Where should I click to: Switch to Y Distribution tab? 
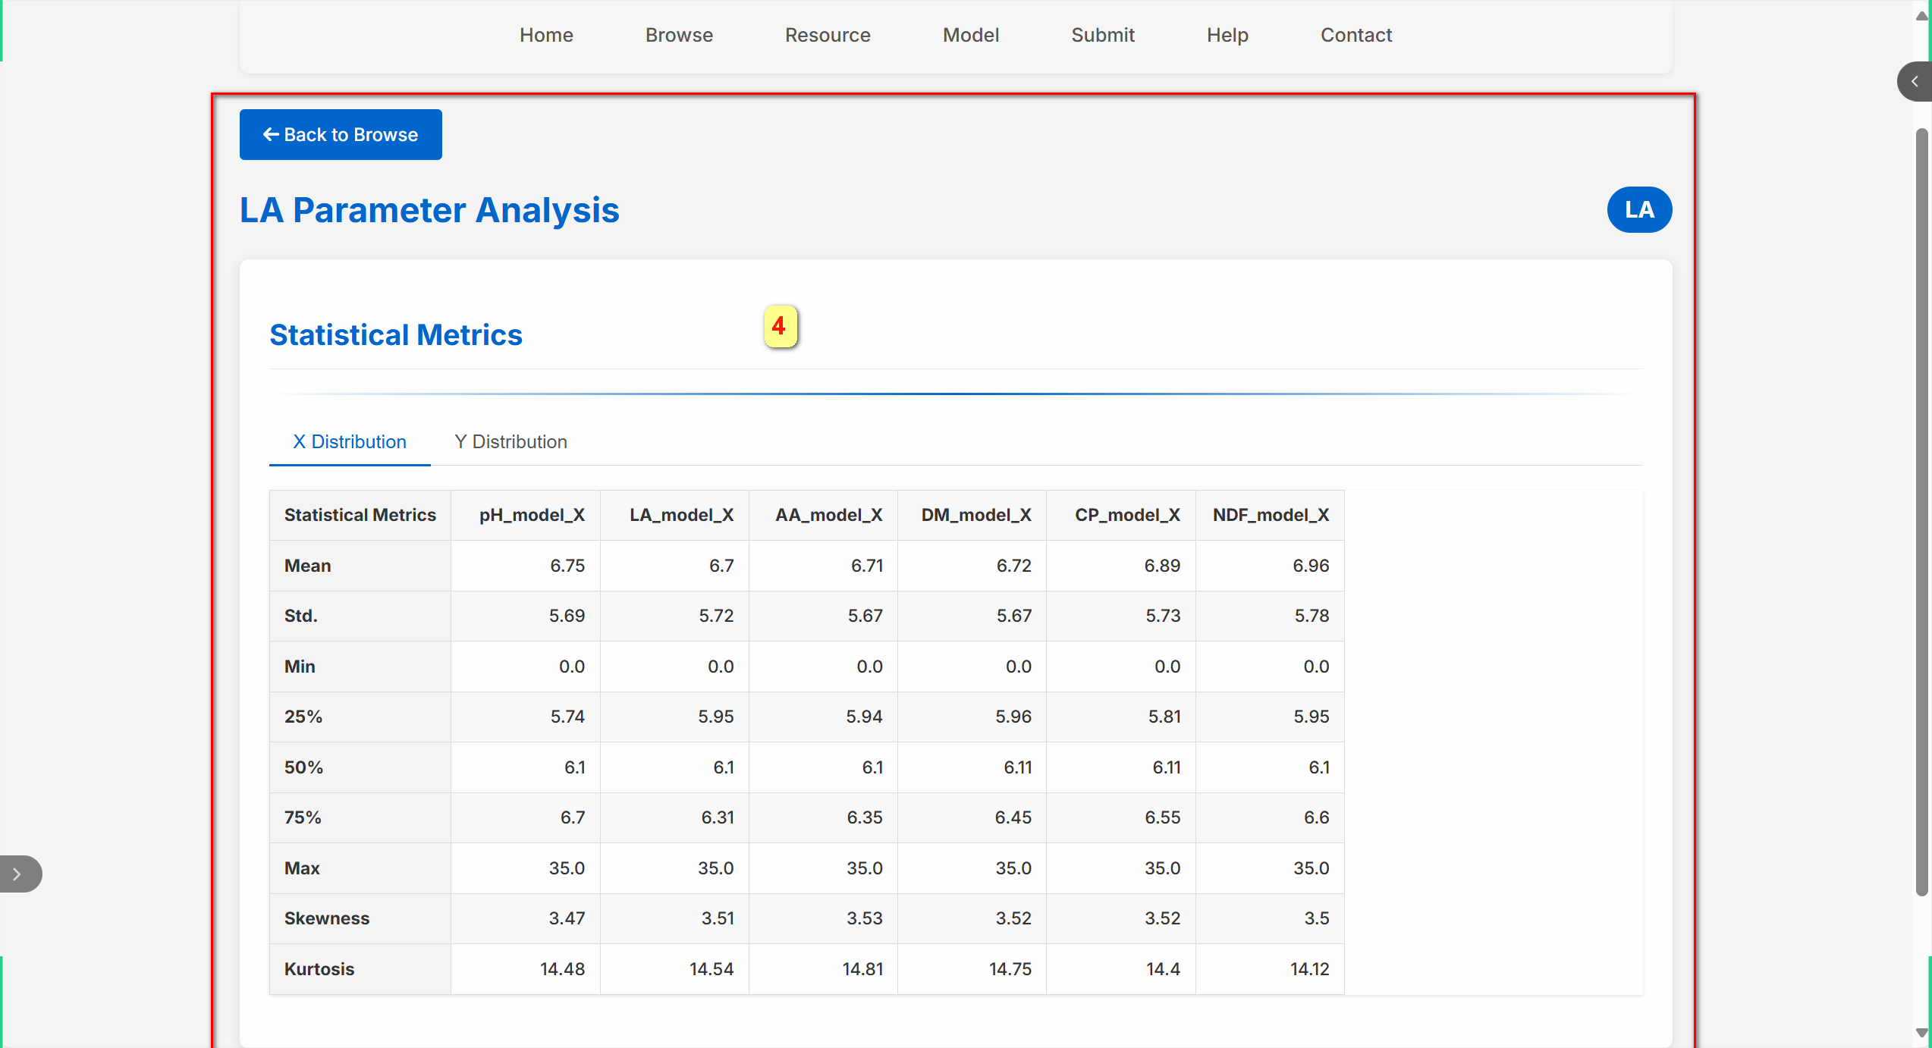[x=510, y=442]
